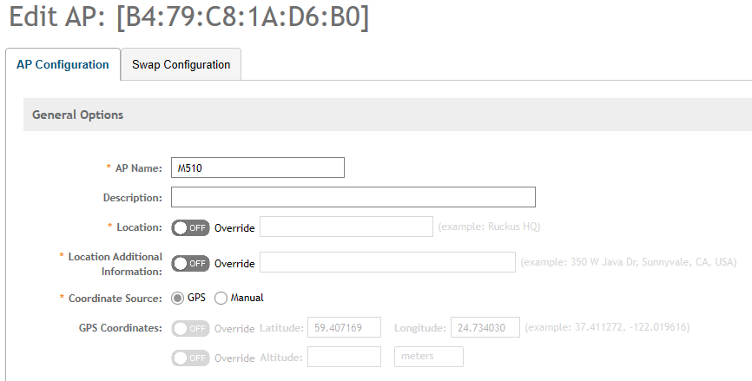
Task: Turn on Location Additional Information override
Action: [190, 263]
